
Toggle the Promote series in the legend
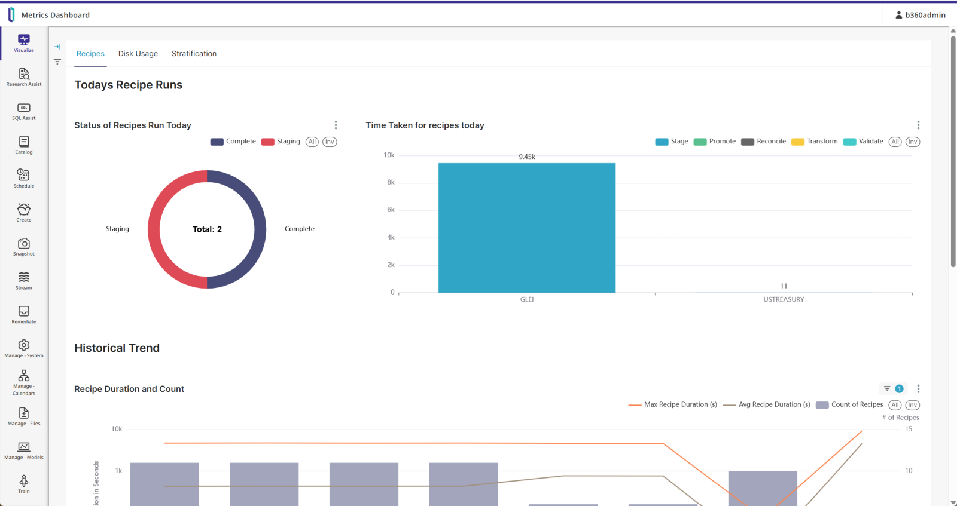click(715, 142)
